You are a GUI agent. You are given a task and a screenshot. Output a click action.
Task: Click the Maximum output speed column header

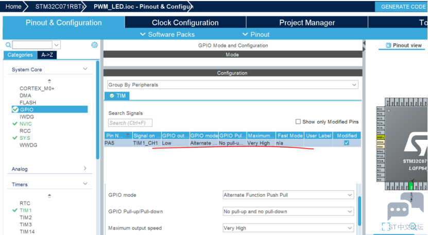261,135
